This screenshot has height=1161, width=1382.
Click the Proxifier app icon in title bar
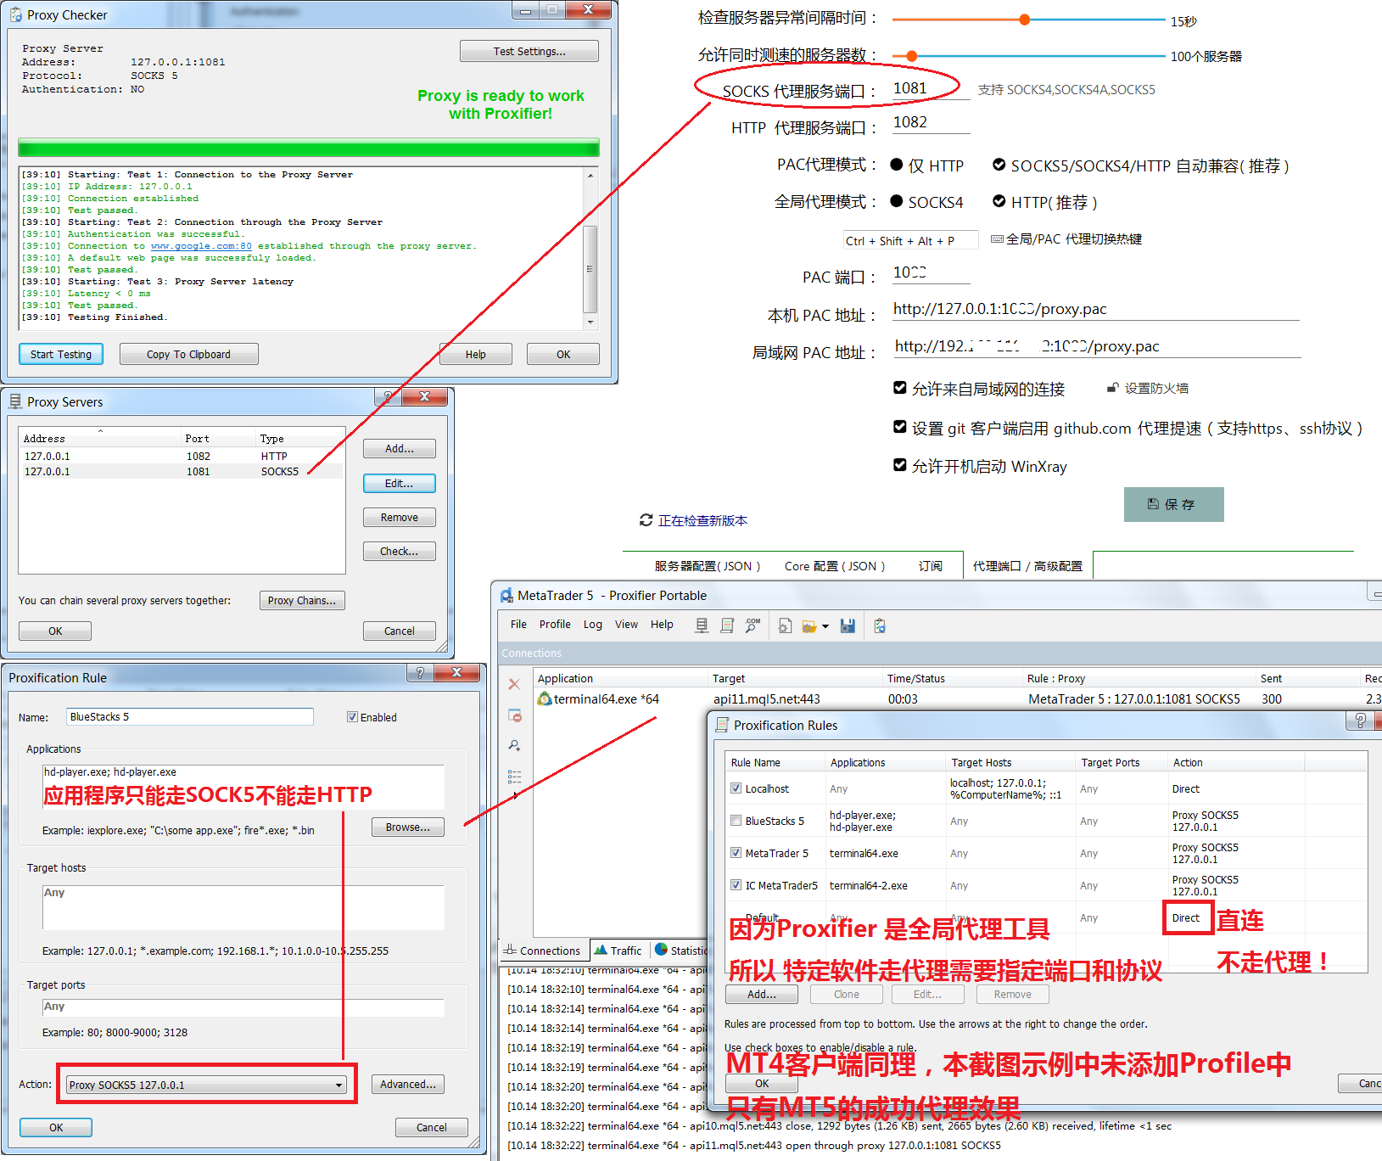(506, 596)
